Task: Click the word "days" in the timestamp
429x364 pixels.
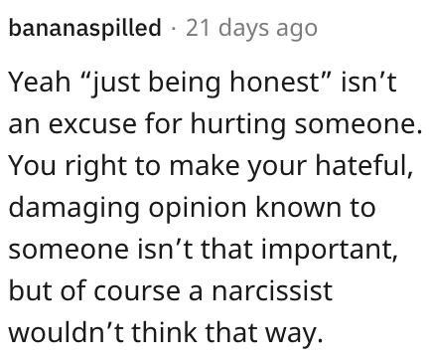Action: click(243, 30)
